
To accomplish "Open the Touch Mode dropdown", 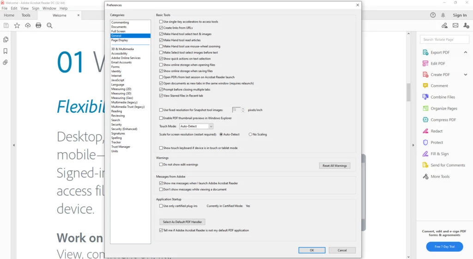I will tap(196, 126).
